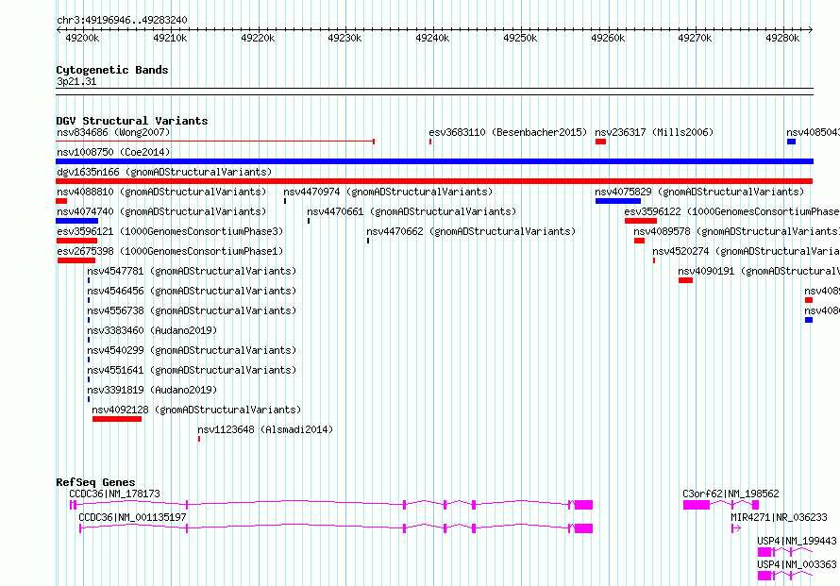Viewport: 840px width, 586px height.
Task: Click the Cytogenetic Bands track title
Action: pyautogui.click(x=112, y=70)
